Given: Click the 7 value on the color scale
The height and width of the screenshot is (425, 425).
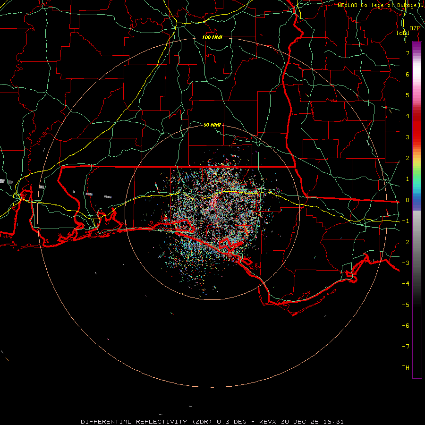Looking at the screenshot, I should (408, 53).
